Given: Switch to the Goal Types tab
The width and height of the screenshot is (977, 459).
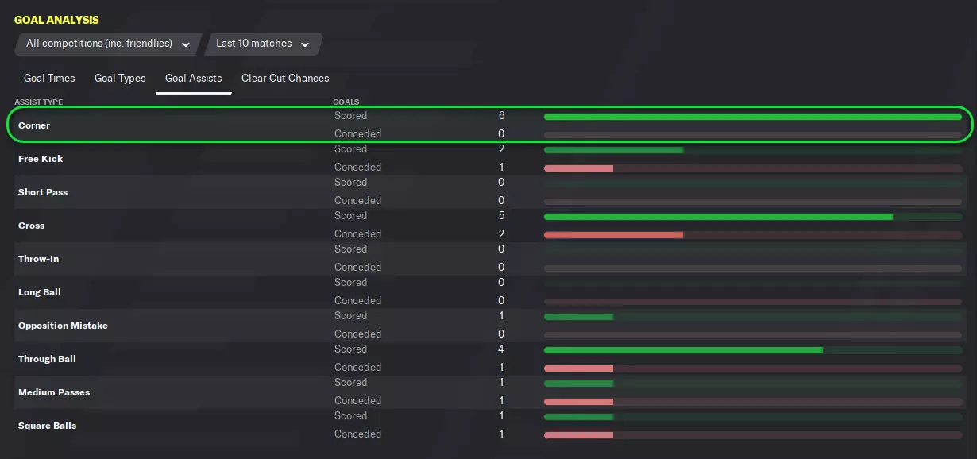Looking at the screenshot, I should click(x=120, y=78).
